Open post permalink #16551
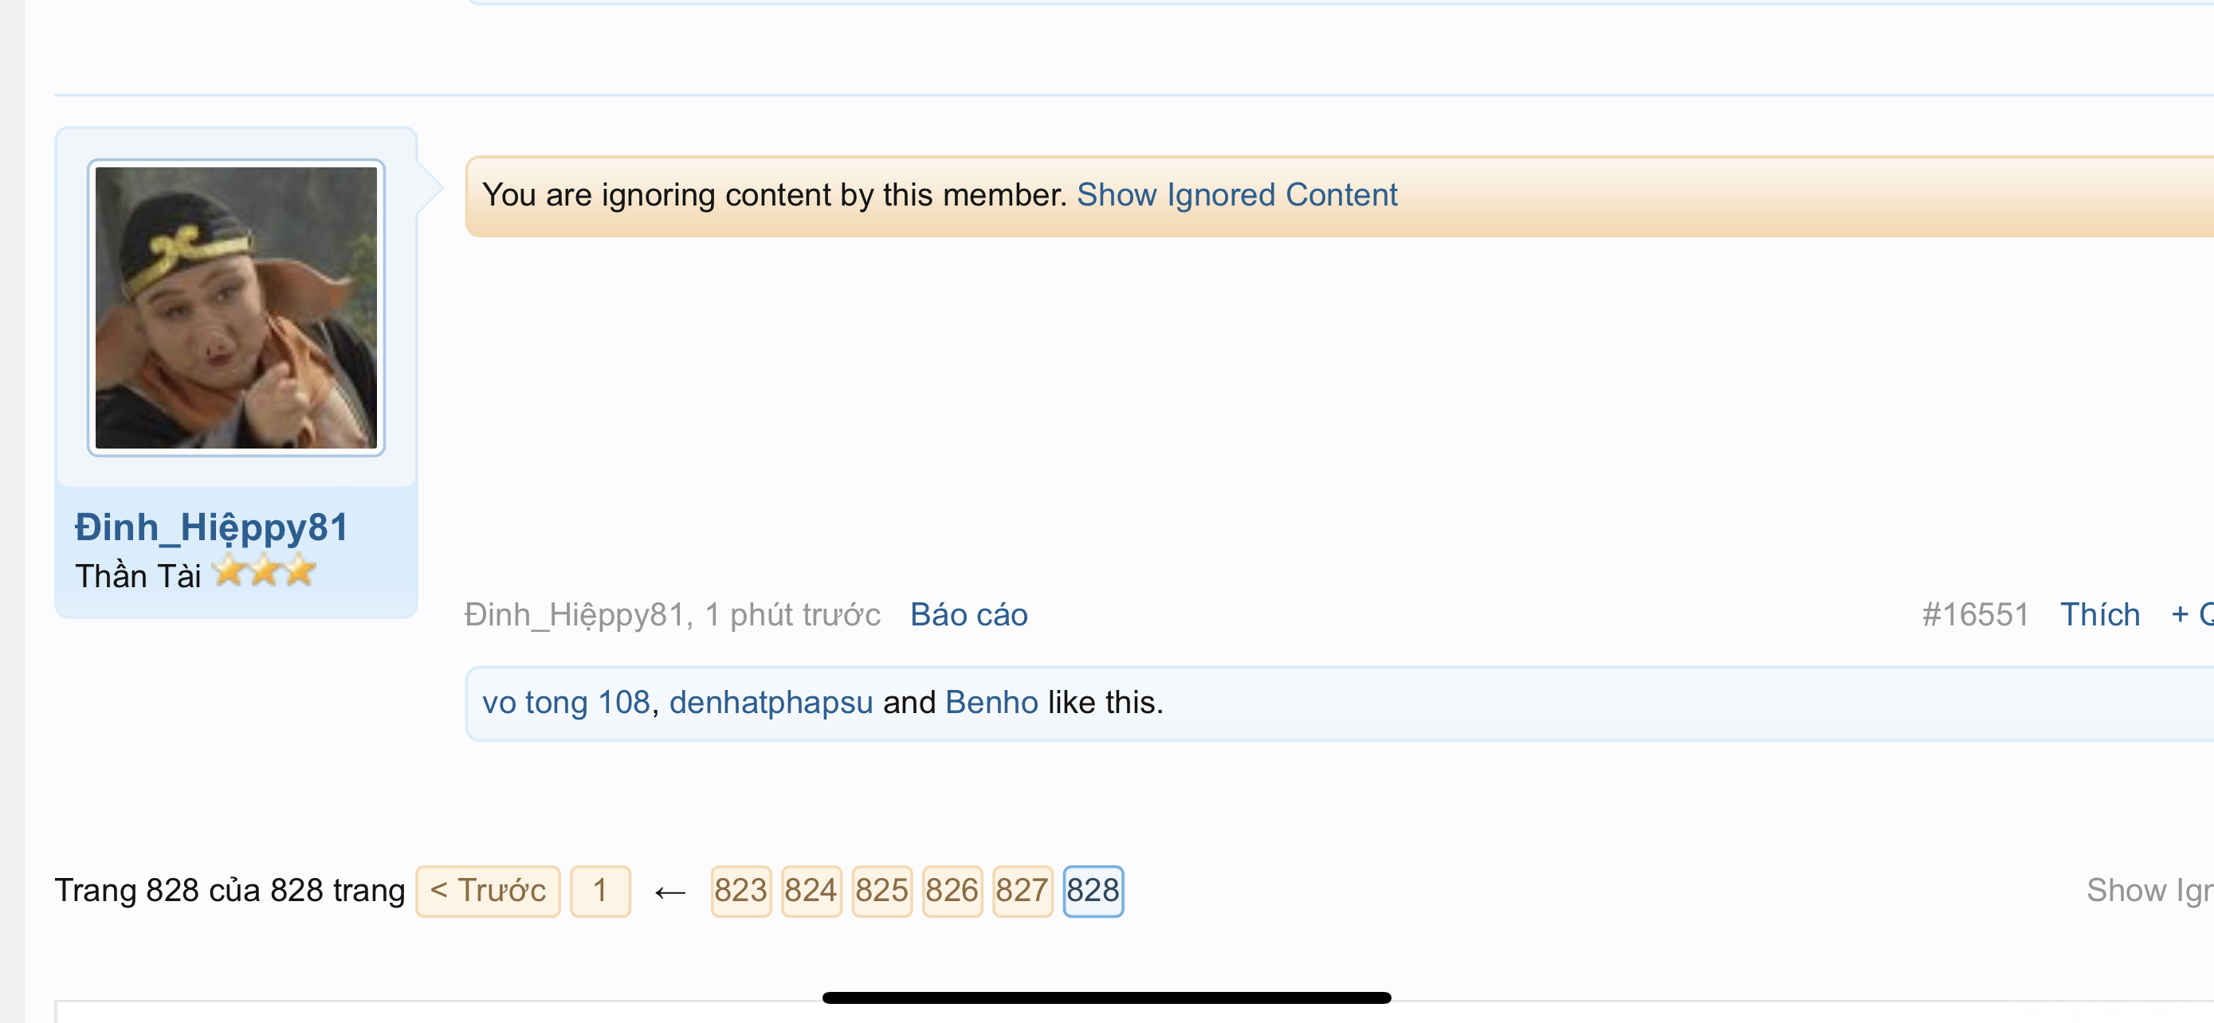 click(1975, 615)
